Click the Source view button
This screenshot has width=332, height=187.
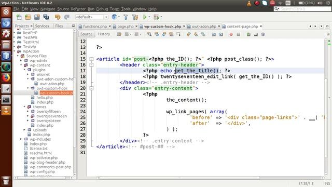(x=87, y=34)
